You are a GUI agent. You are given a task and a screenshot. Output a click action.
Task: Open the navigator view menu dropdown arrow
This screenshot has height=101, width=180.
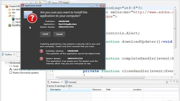[44, 2]
